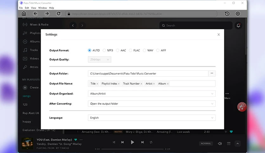The height and width of the screenshot is (153, 265).
Task: Open settings gear icon in toolbar
Action: (x=238, y=14)
